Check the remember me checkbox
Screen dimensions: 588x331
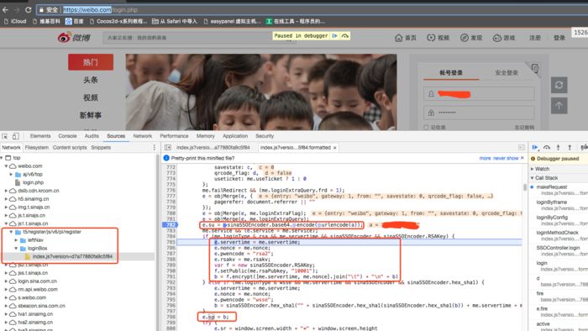pos(426,128)
